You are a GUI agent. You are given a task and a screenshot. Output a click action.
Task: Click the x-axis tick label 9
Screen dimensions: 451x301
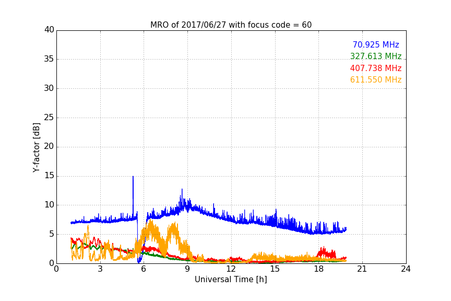click(187, 269)
